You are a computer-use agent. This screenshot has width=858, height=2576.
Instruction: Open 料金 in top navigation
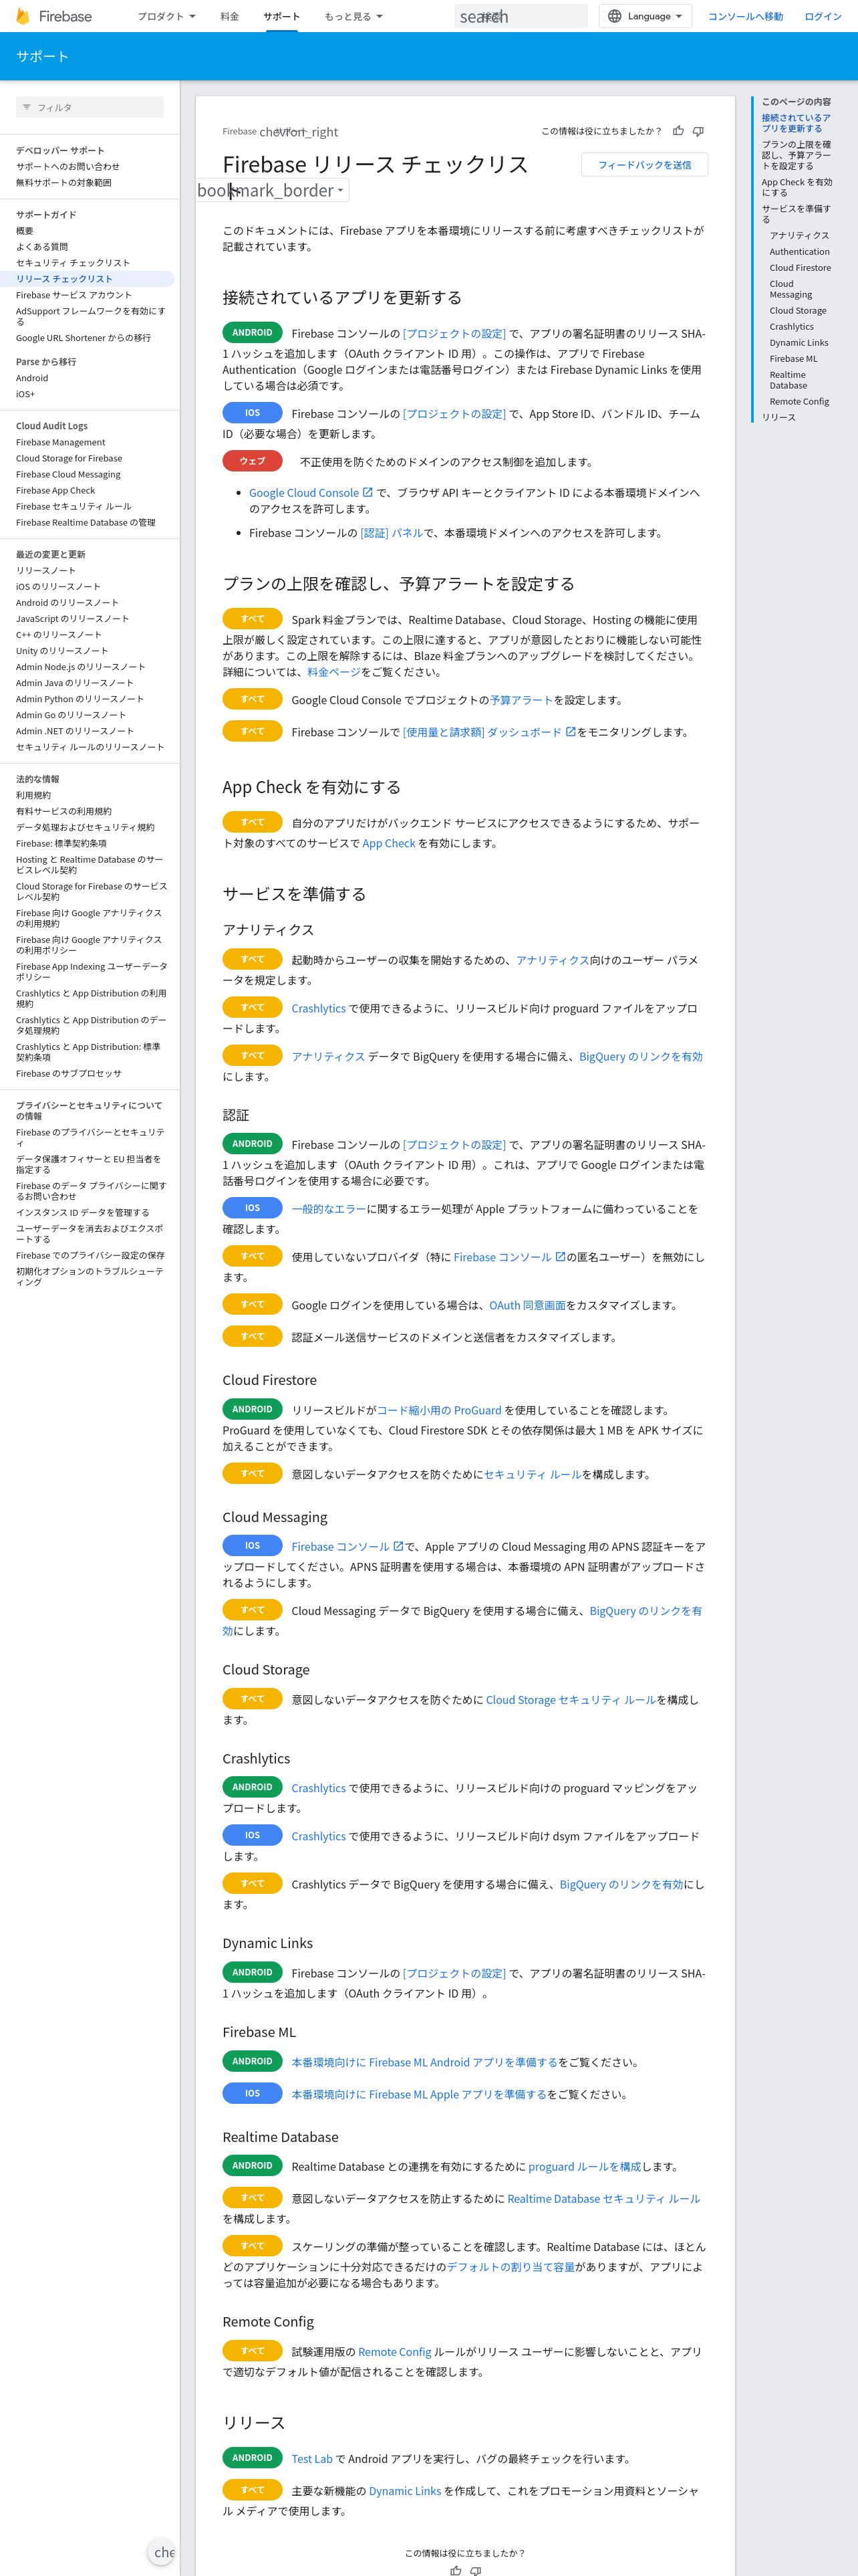coord(230,16)
